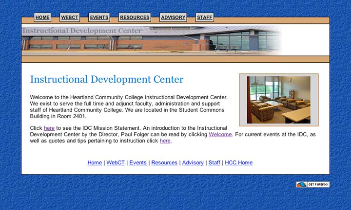Screen dimensions: 351x210
Task: Visit the Events footer link
Action: click(137, 163)
